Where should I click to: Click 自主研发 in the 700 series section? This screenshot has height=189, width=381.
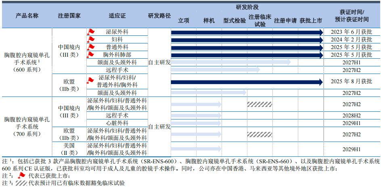click(159, 127)
